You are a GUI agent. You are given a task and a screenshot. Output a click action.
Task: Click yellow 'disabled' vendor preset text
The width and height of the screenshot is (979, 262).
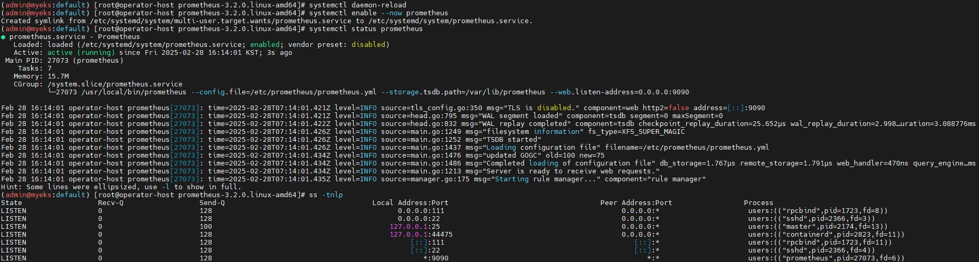(x=368, y=44)
